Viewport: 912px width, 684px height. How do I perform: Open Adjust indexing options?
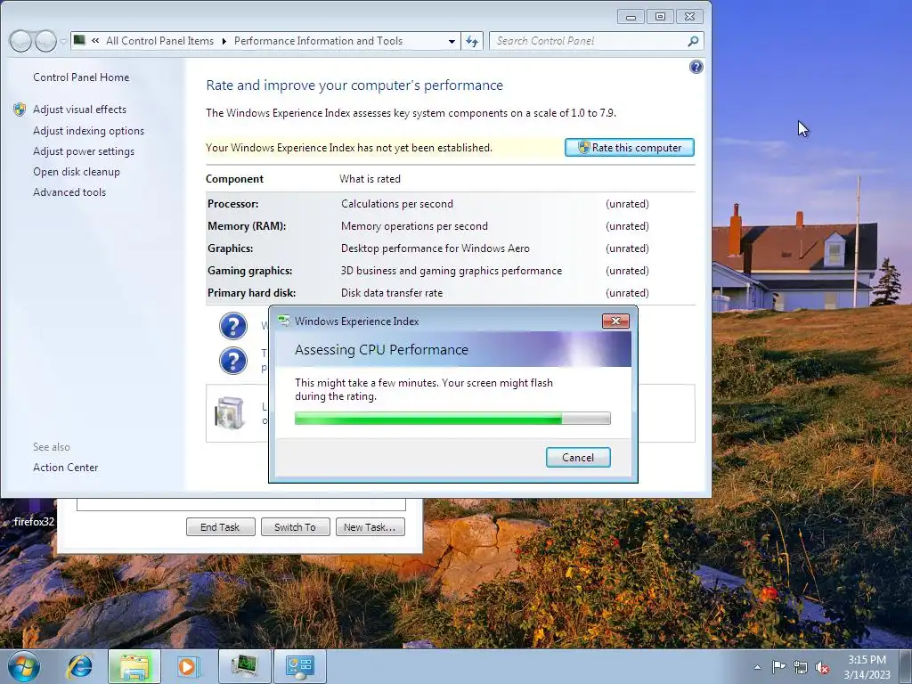pyautogui.click(x=88, y=131)
